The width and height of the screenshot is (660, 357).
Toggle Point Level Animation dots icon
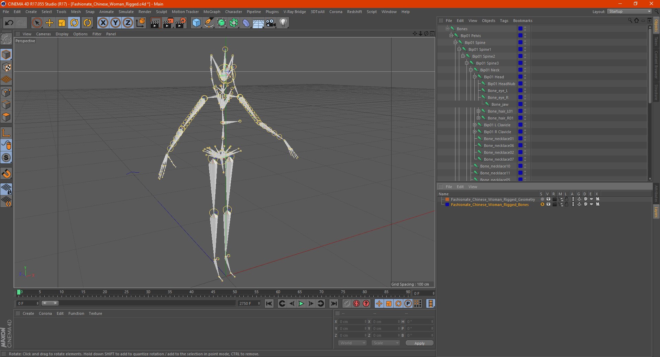[418, 303]
